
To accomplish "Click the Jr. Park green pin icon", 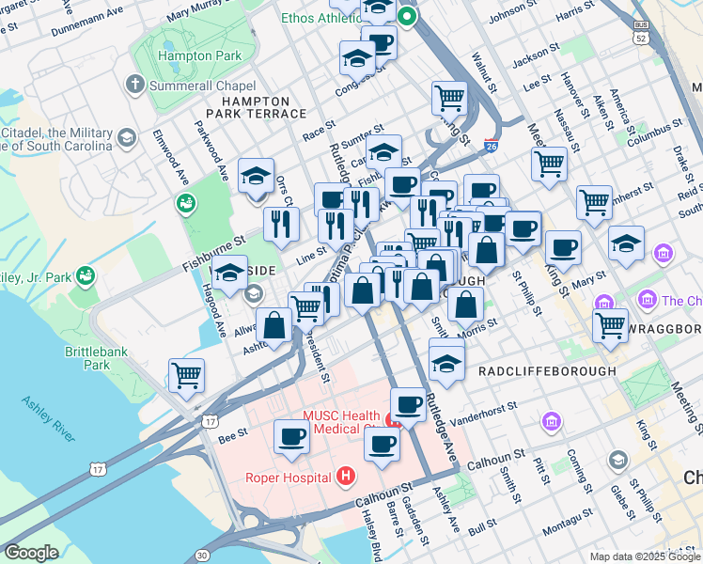I will click(85, 275).
